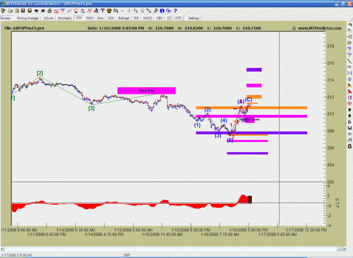Image resolution: width=353 pixels, height=258 pixels.
Task: Click the red floppy disk save icon
Action: 29,11
